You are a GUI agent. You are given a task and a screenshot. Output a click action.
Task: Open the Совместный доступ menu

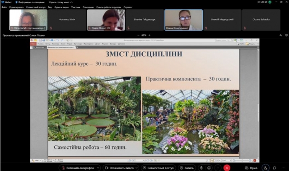(x=36, y=7)
